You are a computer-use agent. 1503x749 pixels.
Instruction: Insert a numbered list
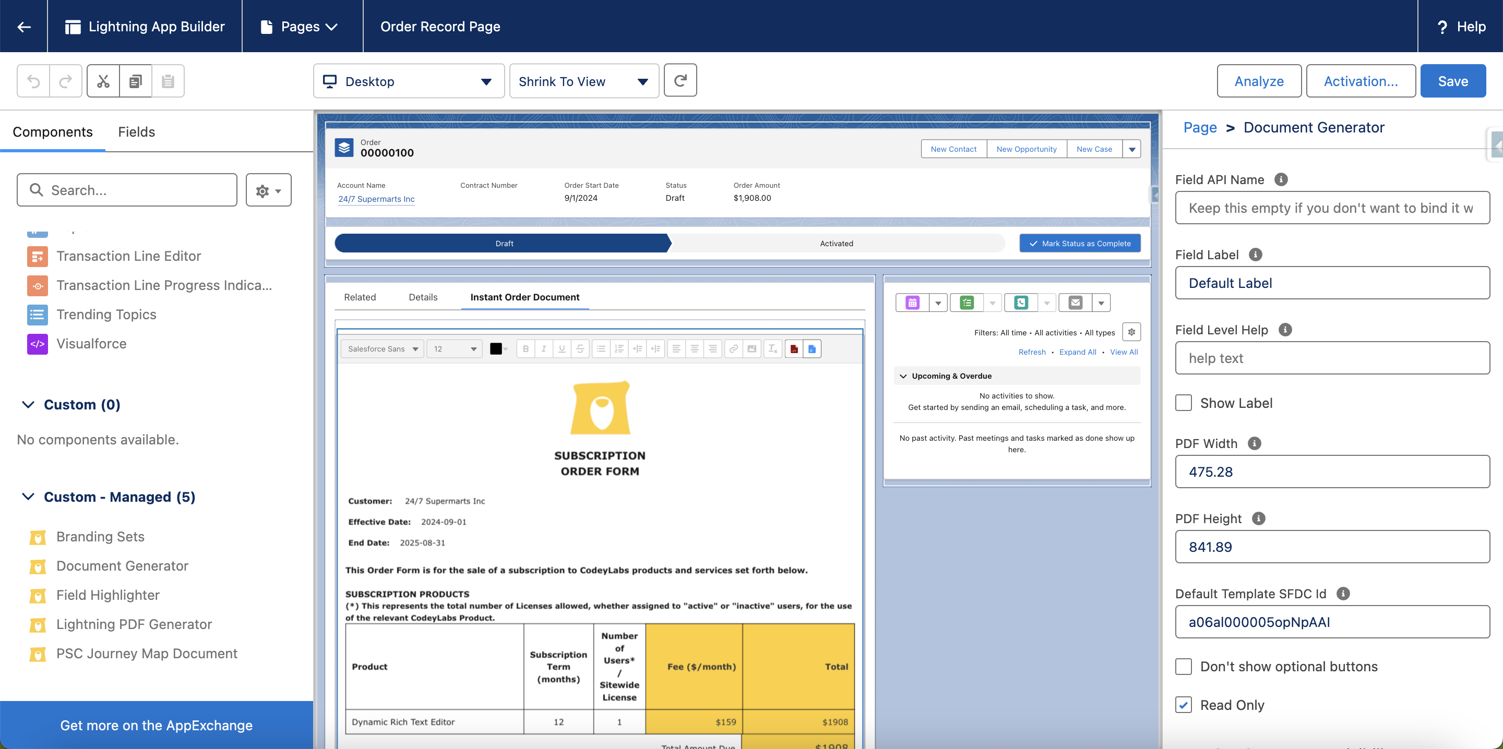point(619,349)
